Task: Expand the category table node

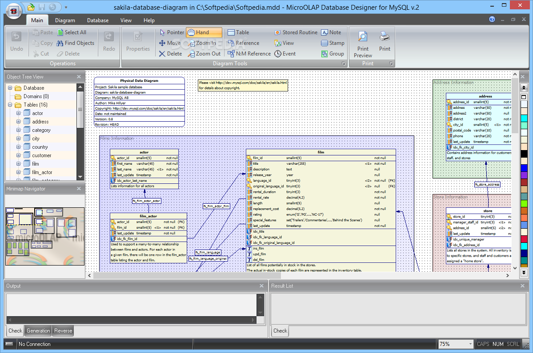Action: 18,130
